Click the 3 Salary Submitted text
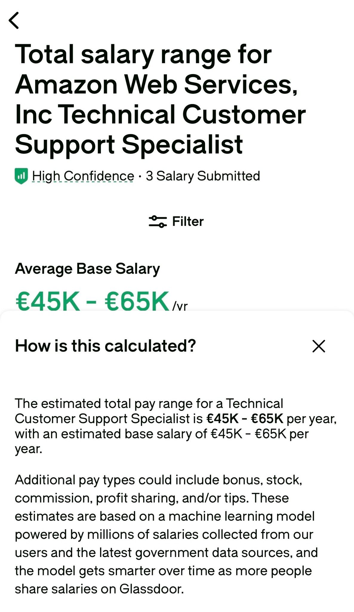The width and height of the screenshot is (354, 612). [x=203, y=176]
